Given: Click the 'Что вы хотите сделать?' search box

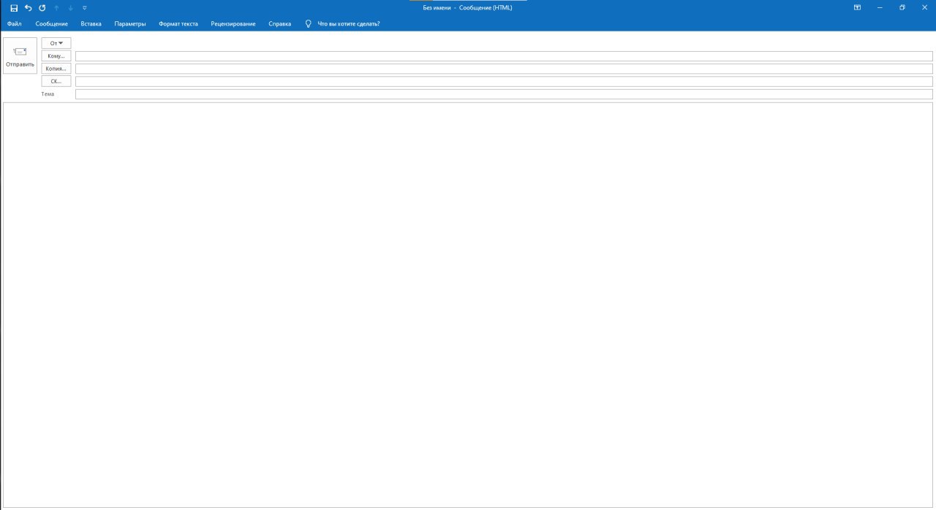Looking at the screenshot, I should pos(349,23).
